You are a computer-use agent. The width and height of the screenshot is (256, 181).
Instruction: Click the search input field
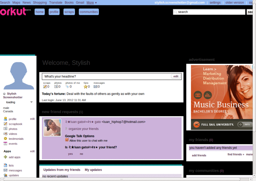[x=209, y=12]
